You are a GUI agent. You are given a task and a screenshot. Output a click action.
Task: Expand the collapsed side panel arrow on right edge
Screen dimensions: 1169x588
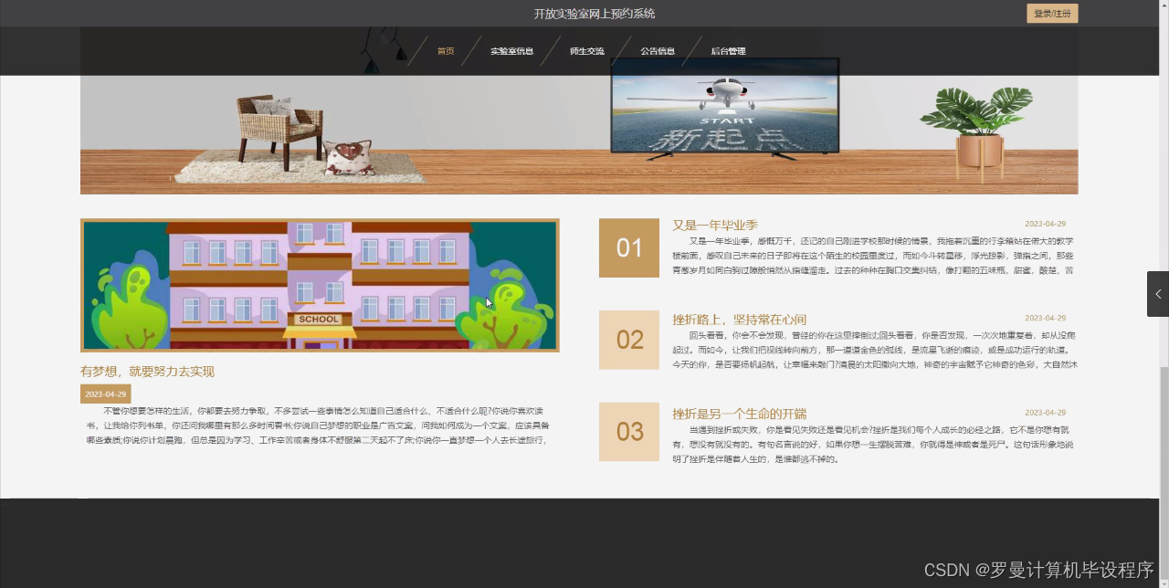pos(1158,294)
